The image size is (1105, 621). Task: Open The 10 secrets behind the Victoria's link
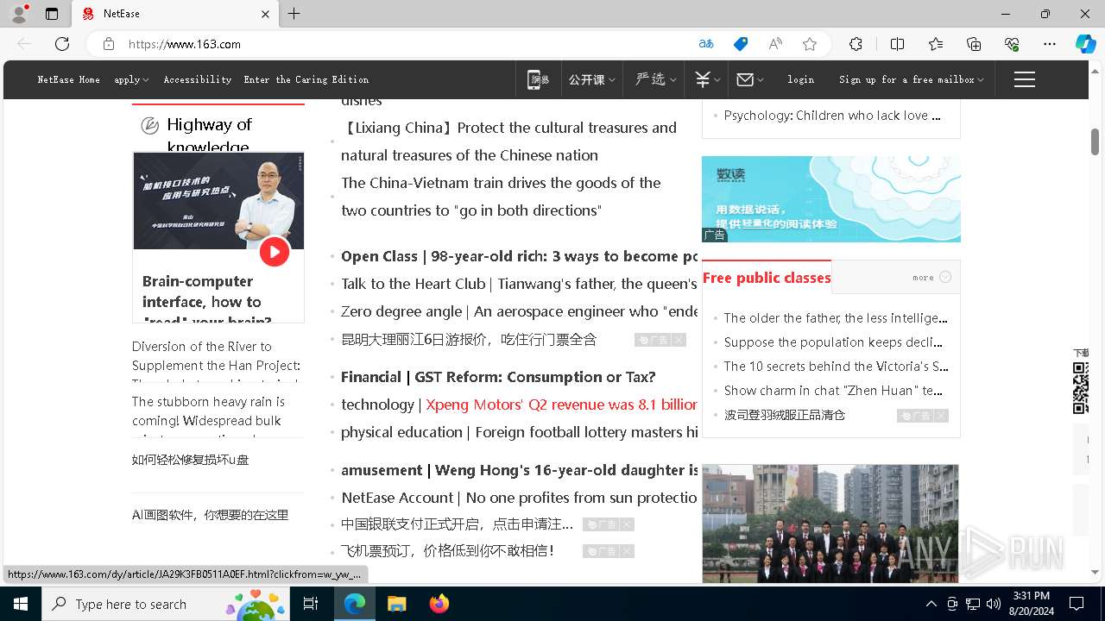pos(836,367)
